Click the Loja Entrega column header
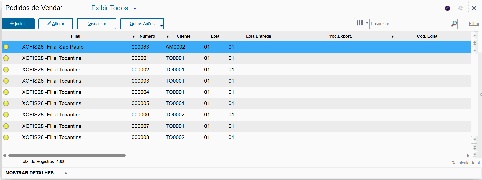This screenshot has width=482, height=180. 259,36
